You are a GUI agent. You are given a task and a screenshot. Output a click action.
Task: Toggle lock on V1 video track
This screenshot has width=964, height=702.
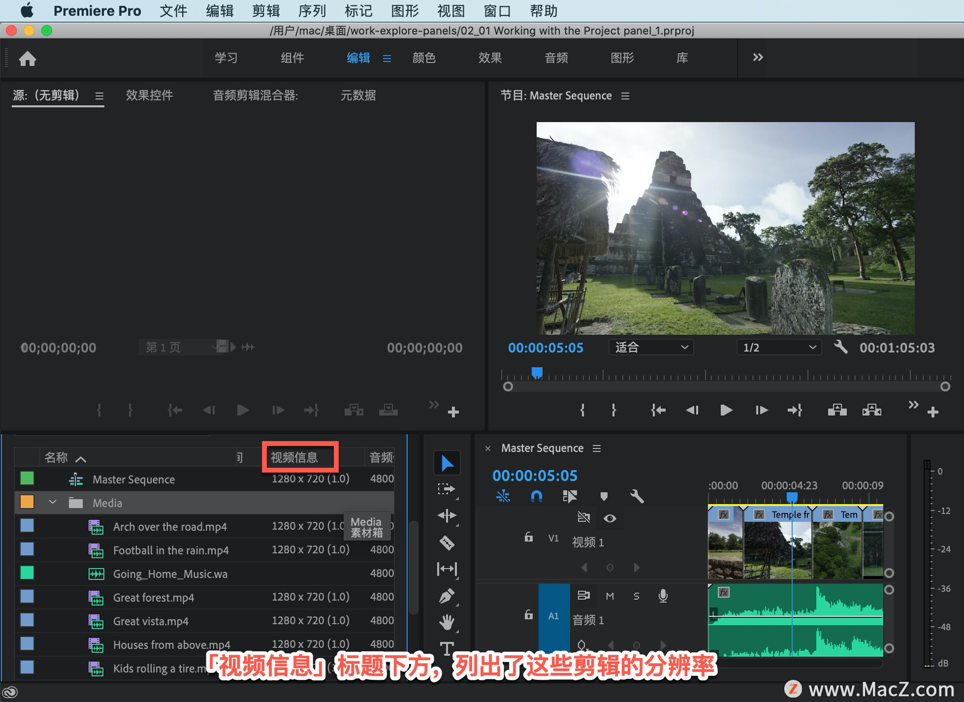(528, 537)
